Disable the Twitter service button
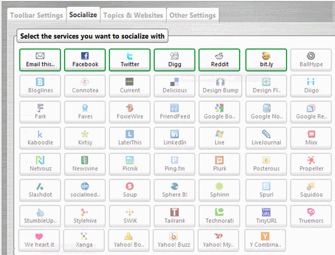The width and height of the screenshot is (335, 255). (130, 60)
